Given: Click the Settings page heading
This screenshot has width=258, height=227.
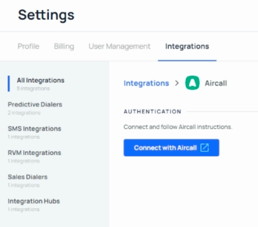Looking at the screenshot, I should [46, 15].
